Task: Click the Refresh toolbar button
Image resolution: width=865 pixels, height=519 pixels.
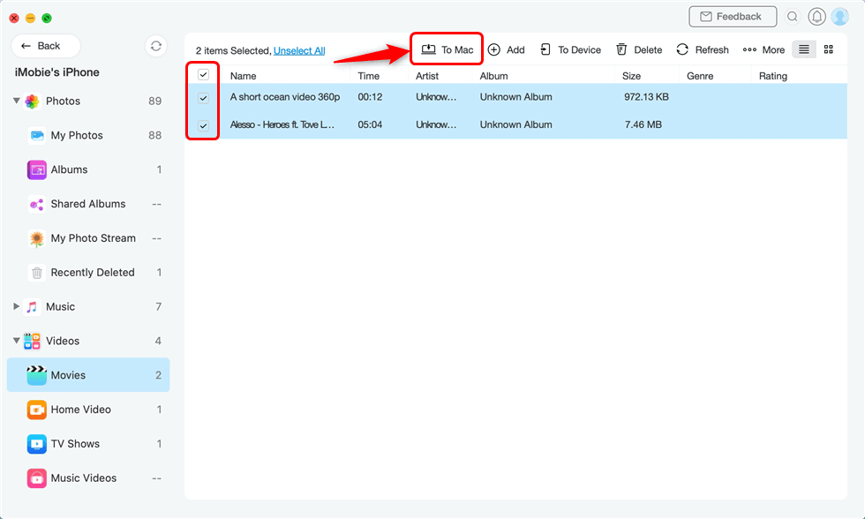Action: 703,49
